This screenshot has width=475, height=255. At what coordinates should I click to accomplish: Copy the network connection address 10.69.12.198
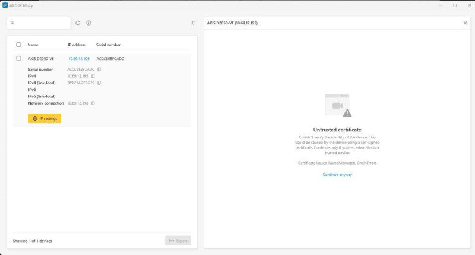93,103
